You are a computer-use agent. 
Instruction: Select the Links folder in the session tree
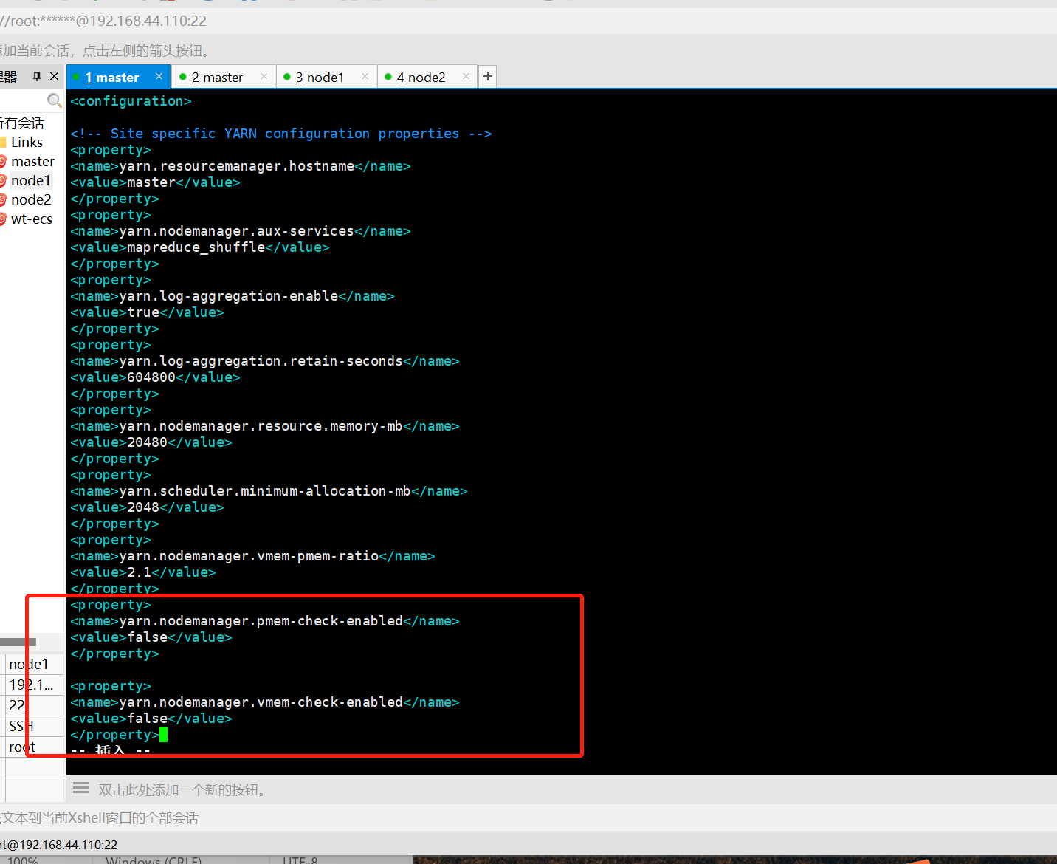click(x=27, y=142)
